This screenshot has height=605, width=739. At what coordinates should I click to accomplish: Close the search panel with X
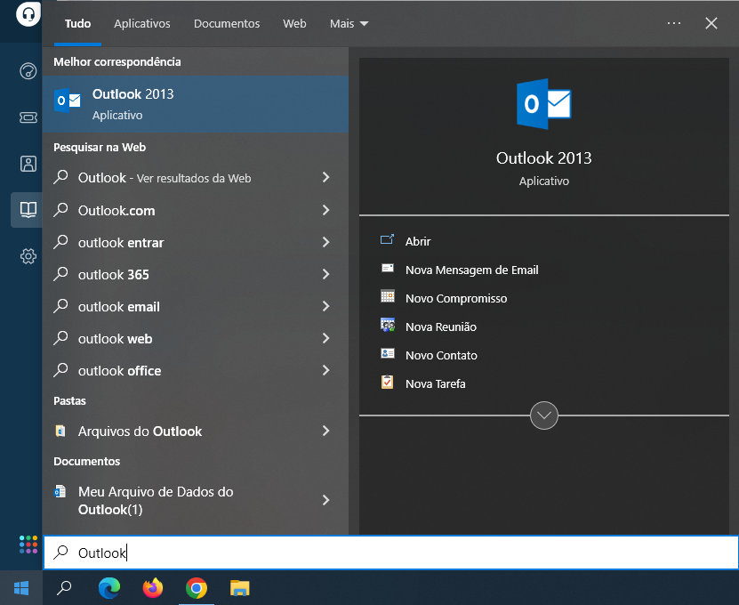pos(711,23)
